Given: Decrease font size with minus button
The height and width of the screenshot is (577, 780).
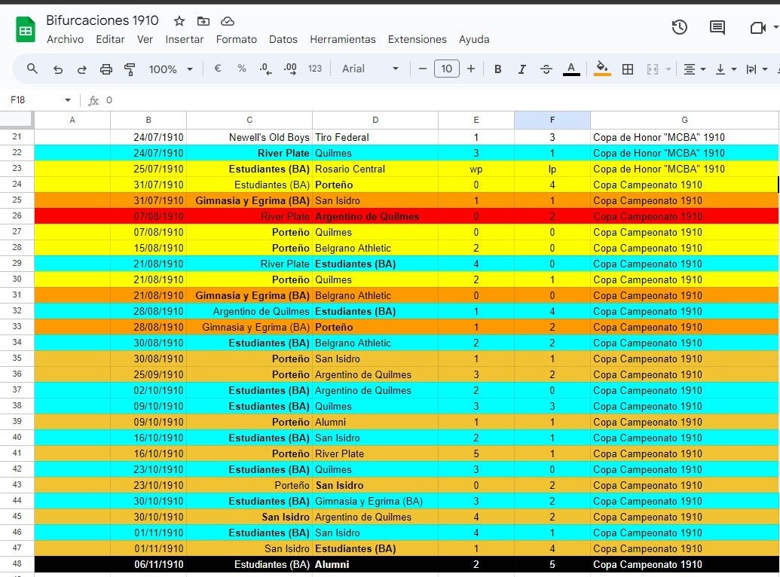Looking at the screenshot, I should [x=422, y=69].
